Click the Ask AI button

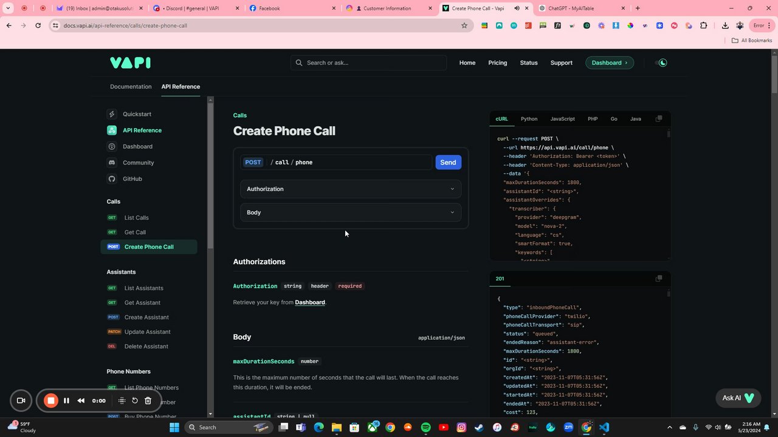click(x=738, y=398)
